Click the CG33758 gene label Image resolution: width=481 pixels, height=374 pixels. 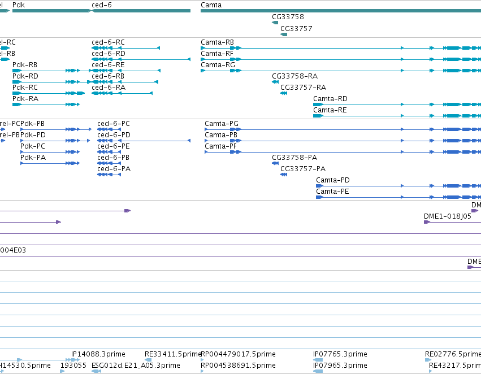pos(288,17)
